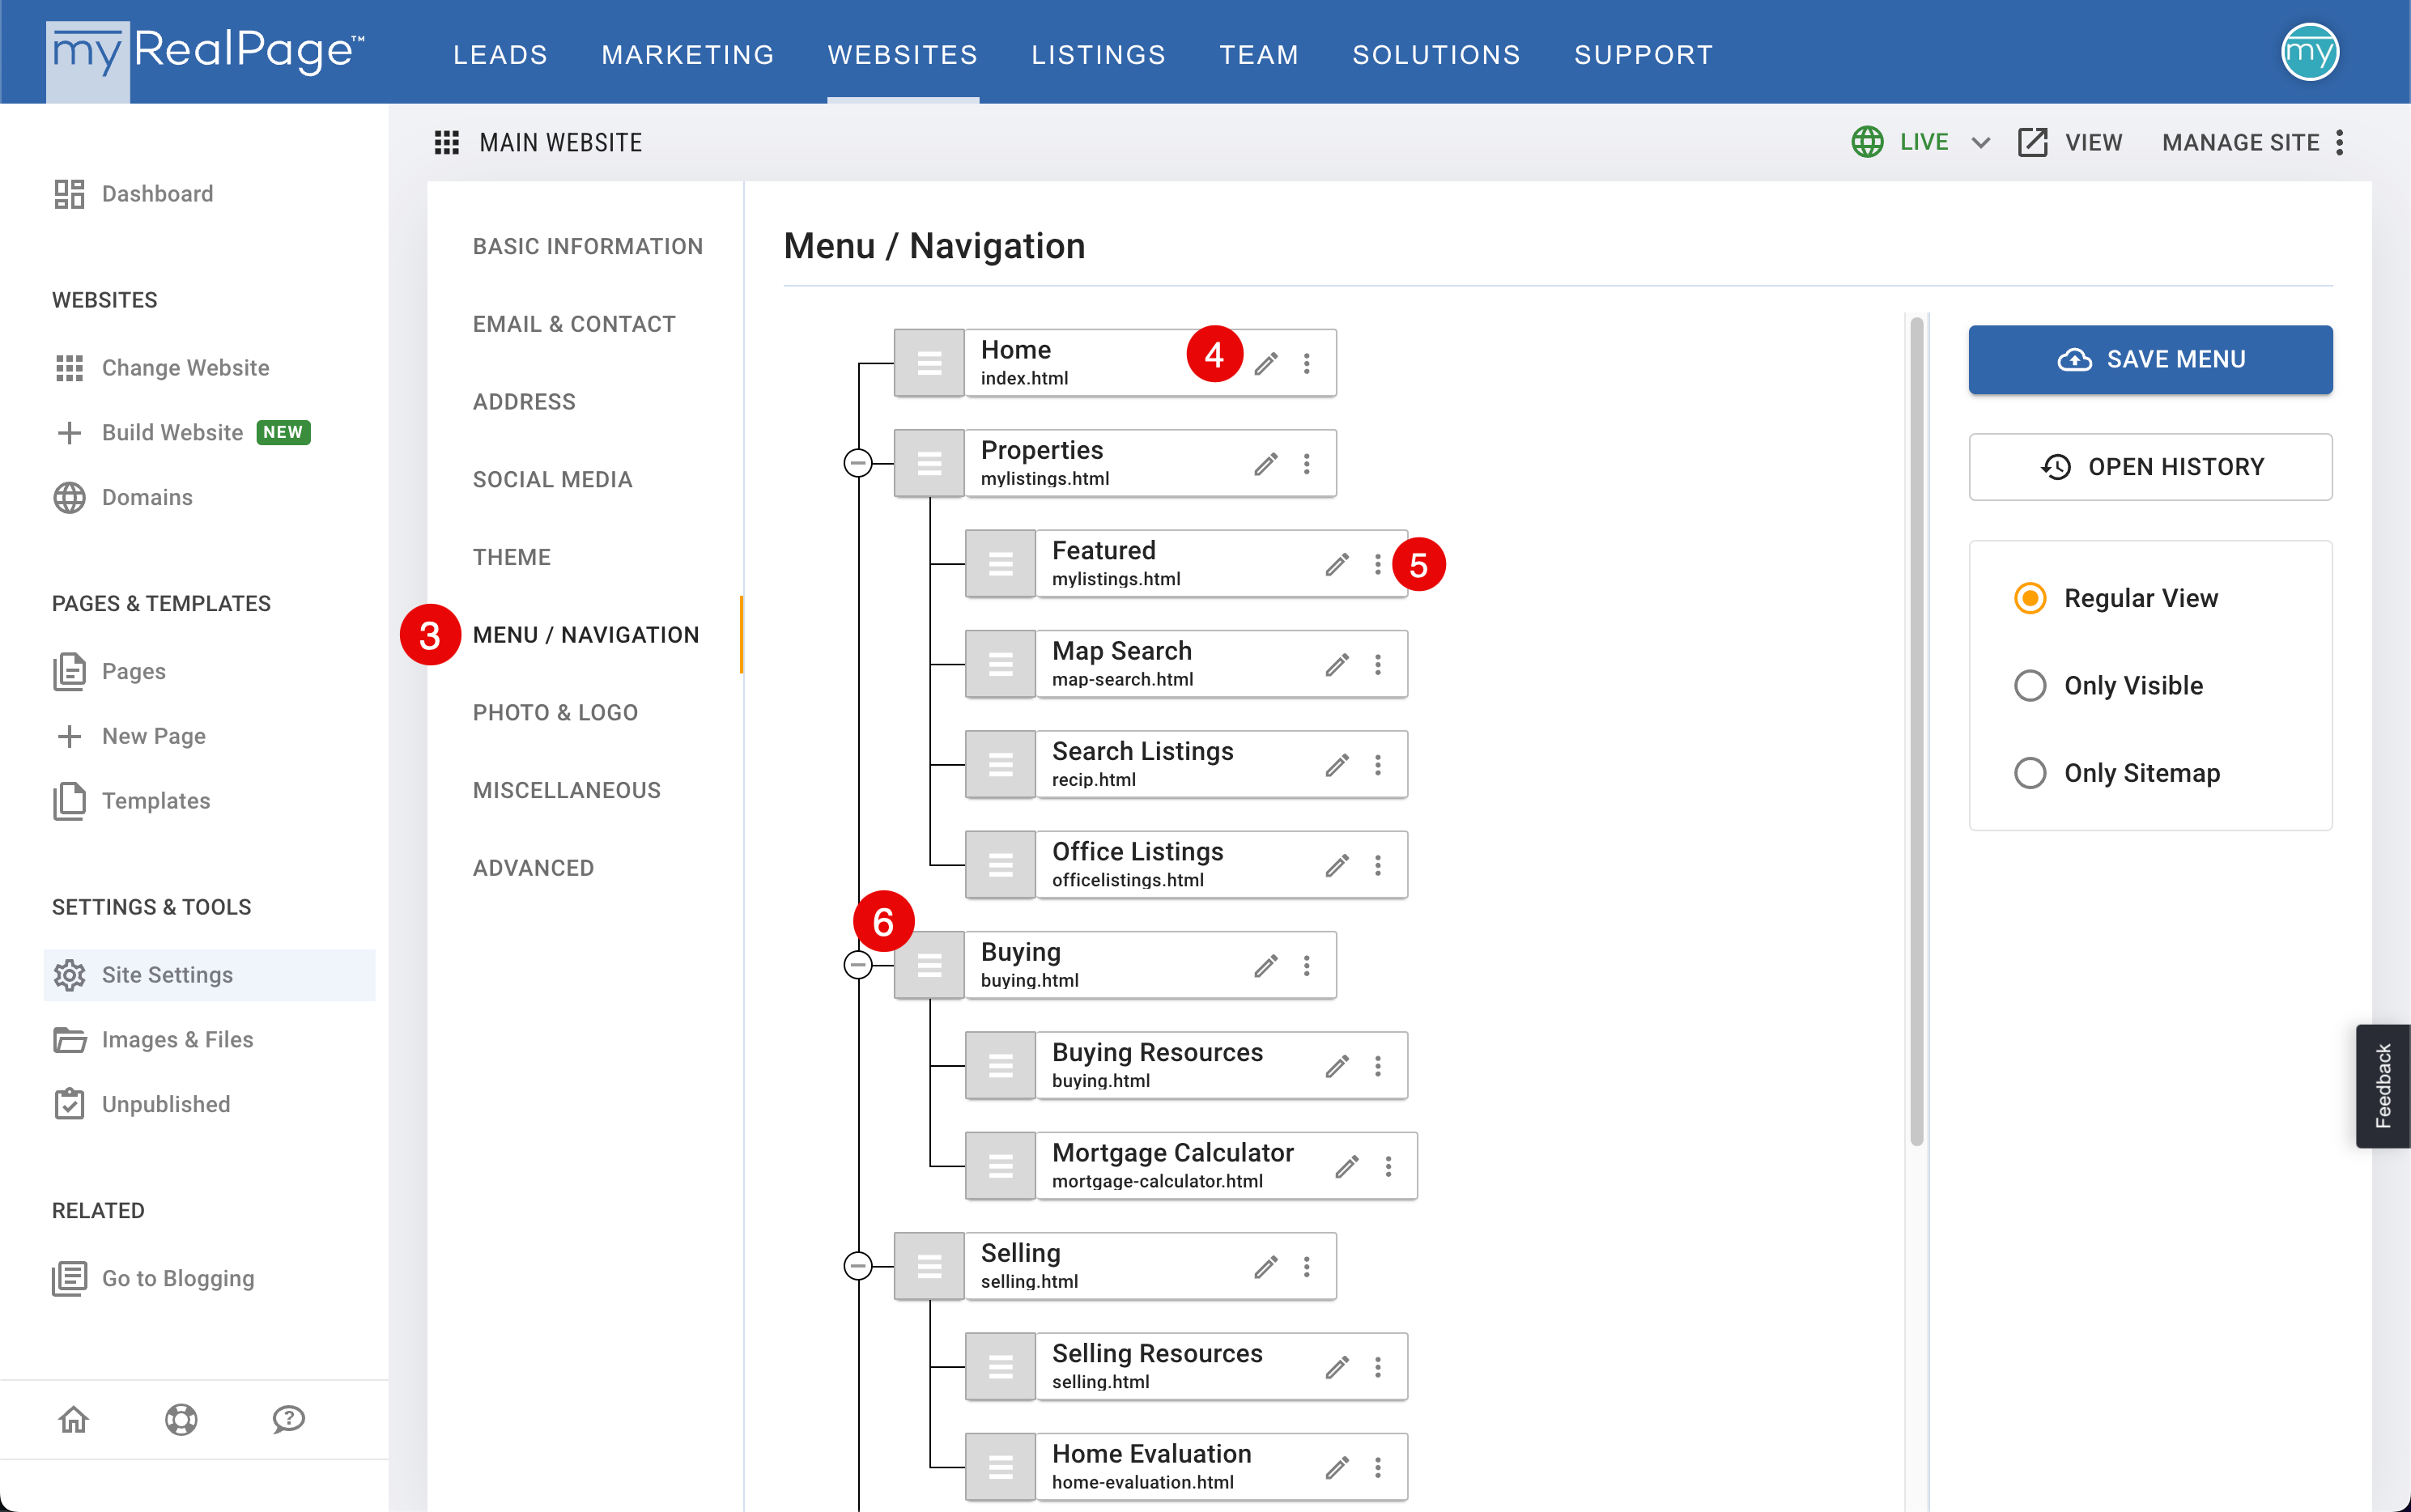The image size is (2411, 1512).
Task: Click the home icon in sidebar footer
Action: click(x=74, y=1419)
